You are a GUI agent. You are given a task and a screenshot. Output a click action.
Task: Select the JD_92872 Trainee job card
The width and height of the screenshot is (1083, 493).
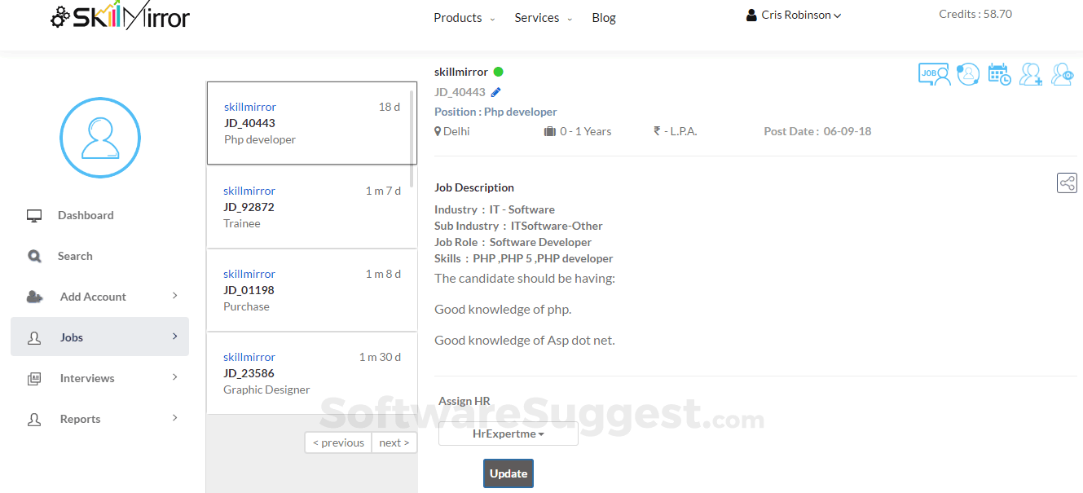tap(311, 207)
